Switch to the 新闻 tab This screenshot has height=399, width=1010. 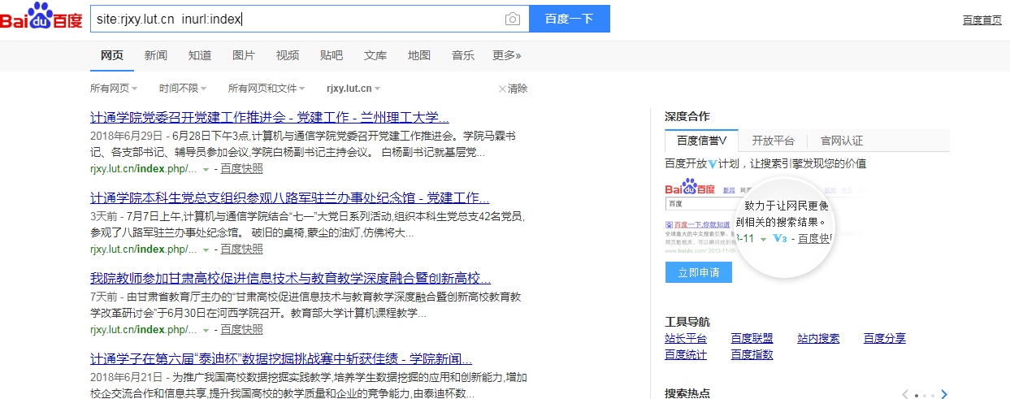[x=156, y=55]
